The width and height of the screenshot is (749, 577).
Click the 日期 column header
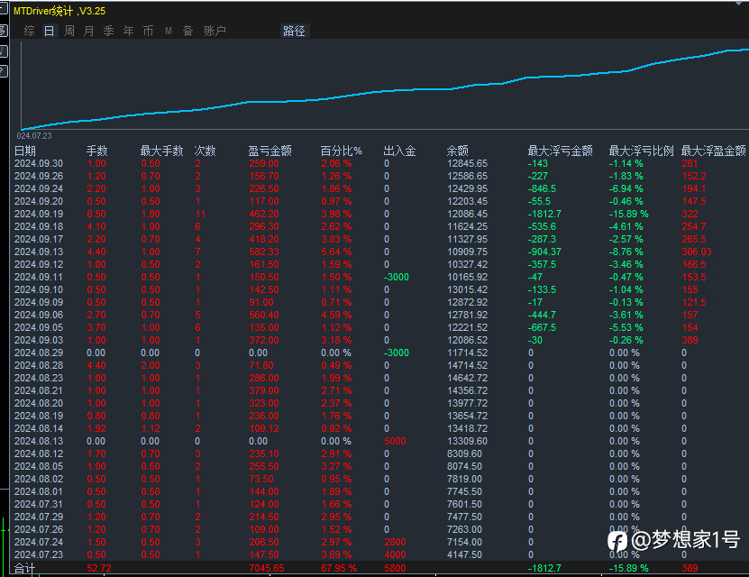click(25, 151)
